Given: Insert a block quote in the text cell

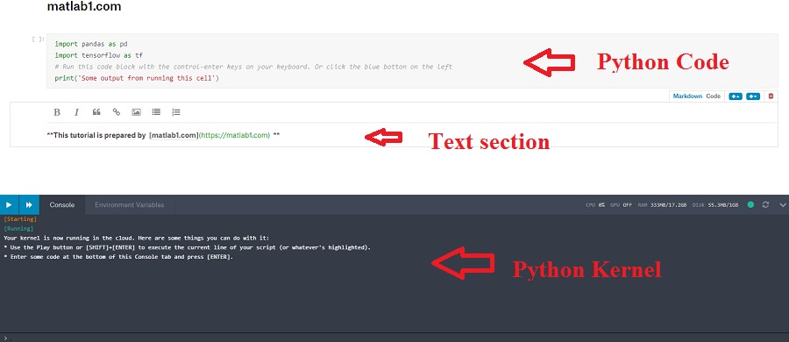Looking at the screenshot, I should click(x=96, y=112).
